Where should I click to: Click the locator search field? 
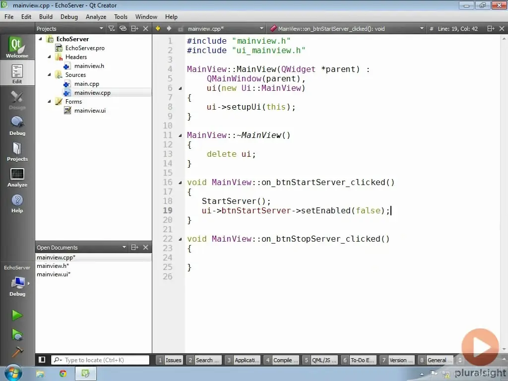coord(100,360)
